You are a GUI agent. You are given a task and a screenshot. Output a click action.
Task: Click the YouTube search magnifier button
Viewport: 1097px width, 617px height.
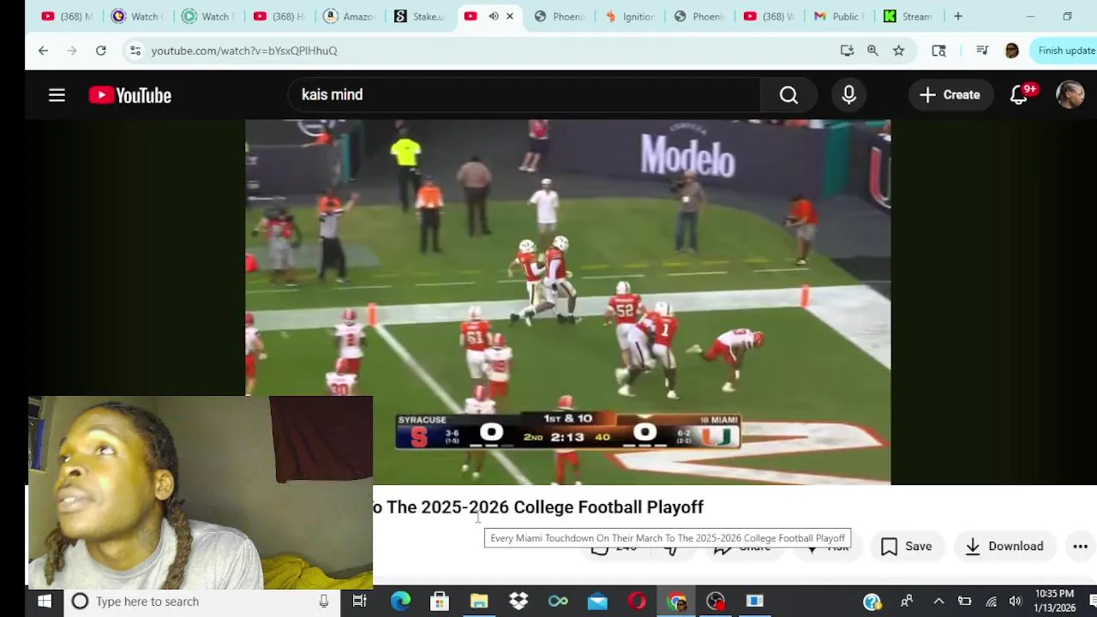pyautogui.click(x=788, y=95)
